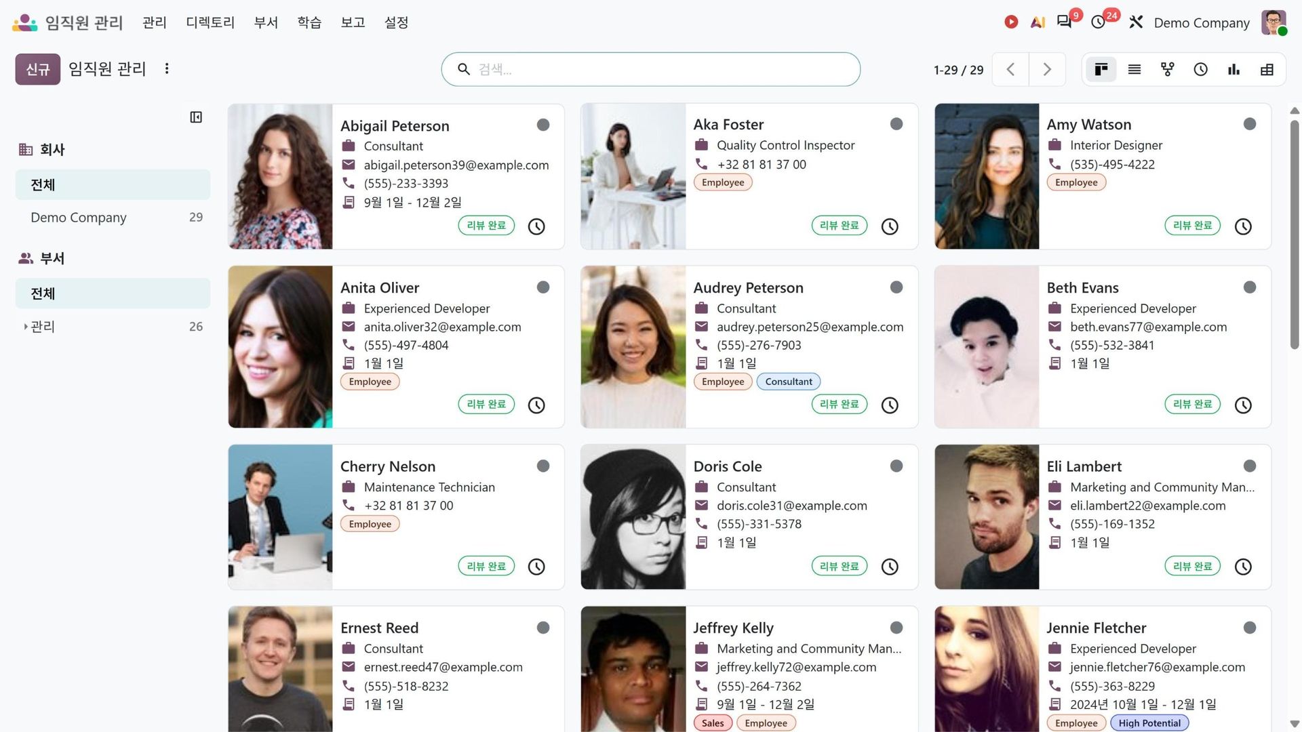Viewport: 1302px width, 732px height.
Task: Click presence status dot on Anita Oliver
Action: [x=543, y=287]
